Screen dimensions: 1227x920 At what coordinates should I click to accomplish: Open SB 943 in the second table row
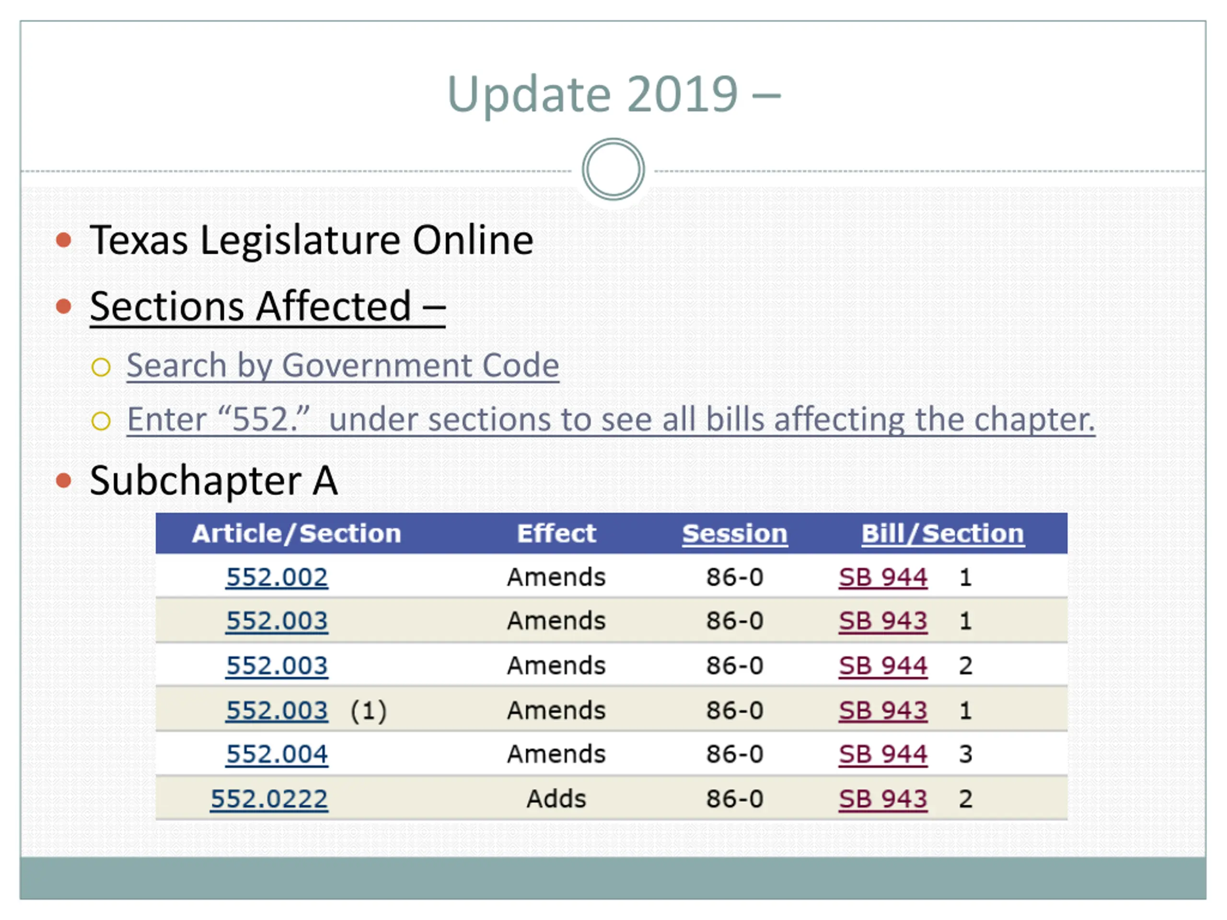882,621
